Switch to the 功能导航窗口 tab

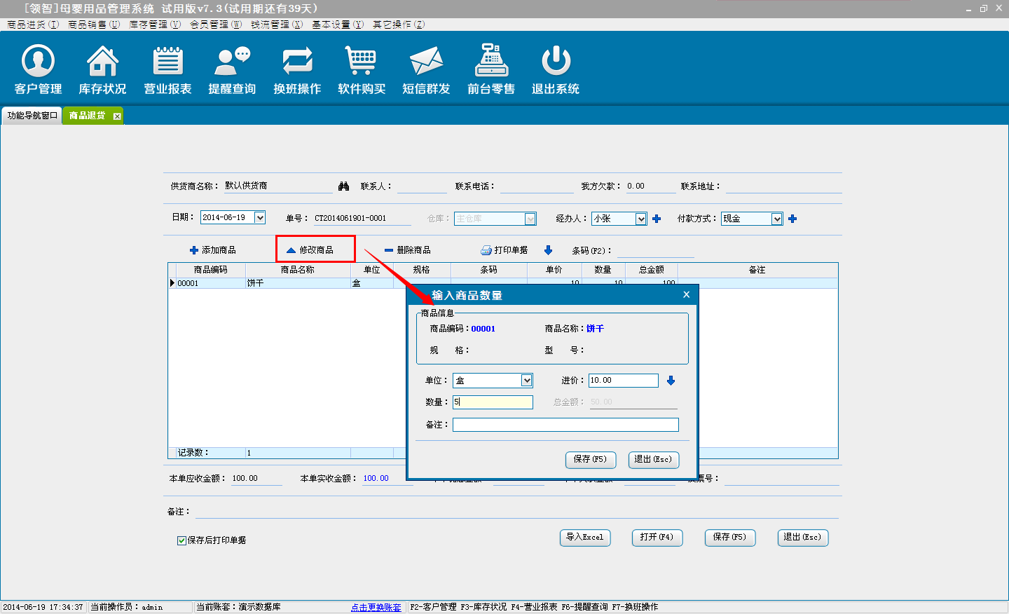[x=32, y=116]
